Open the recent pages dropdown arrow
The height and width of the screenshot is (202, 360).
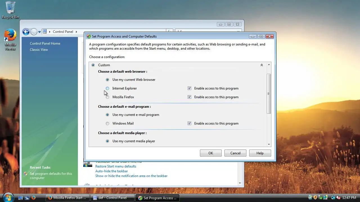click(40, 32)
